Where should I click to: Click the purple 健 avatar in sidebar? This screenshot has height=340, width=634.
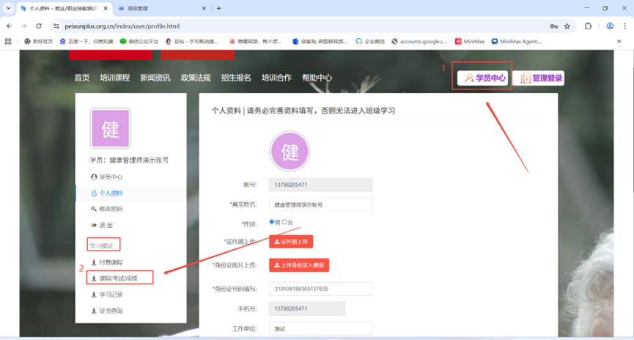pos(110,129)
